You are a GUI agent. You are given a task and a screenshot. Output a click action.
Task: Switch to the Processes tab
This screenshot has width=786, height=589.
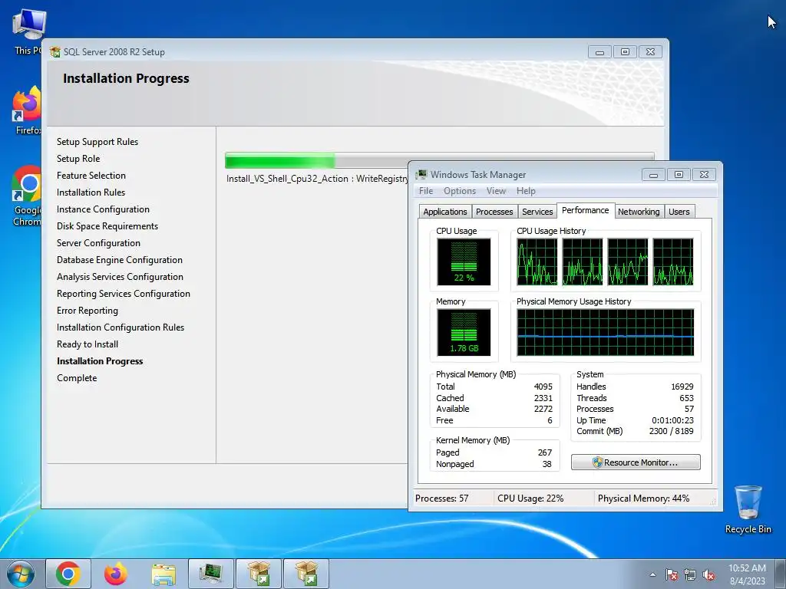click(x=494, y=212)
